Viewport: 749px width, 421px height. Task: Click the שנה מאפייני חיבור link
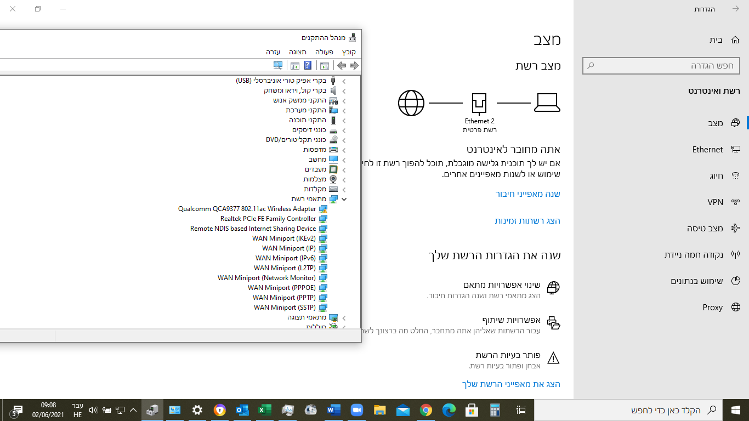pyautogui.click(x=528, y=194)
